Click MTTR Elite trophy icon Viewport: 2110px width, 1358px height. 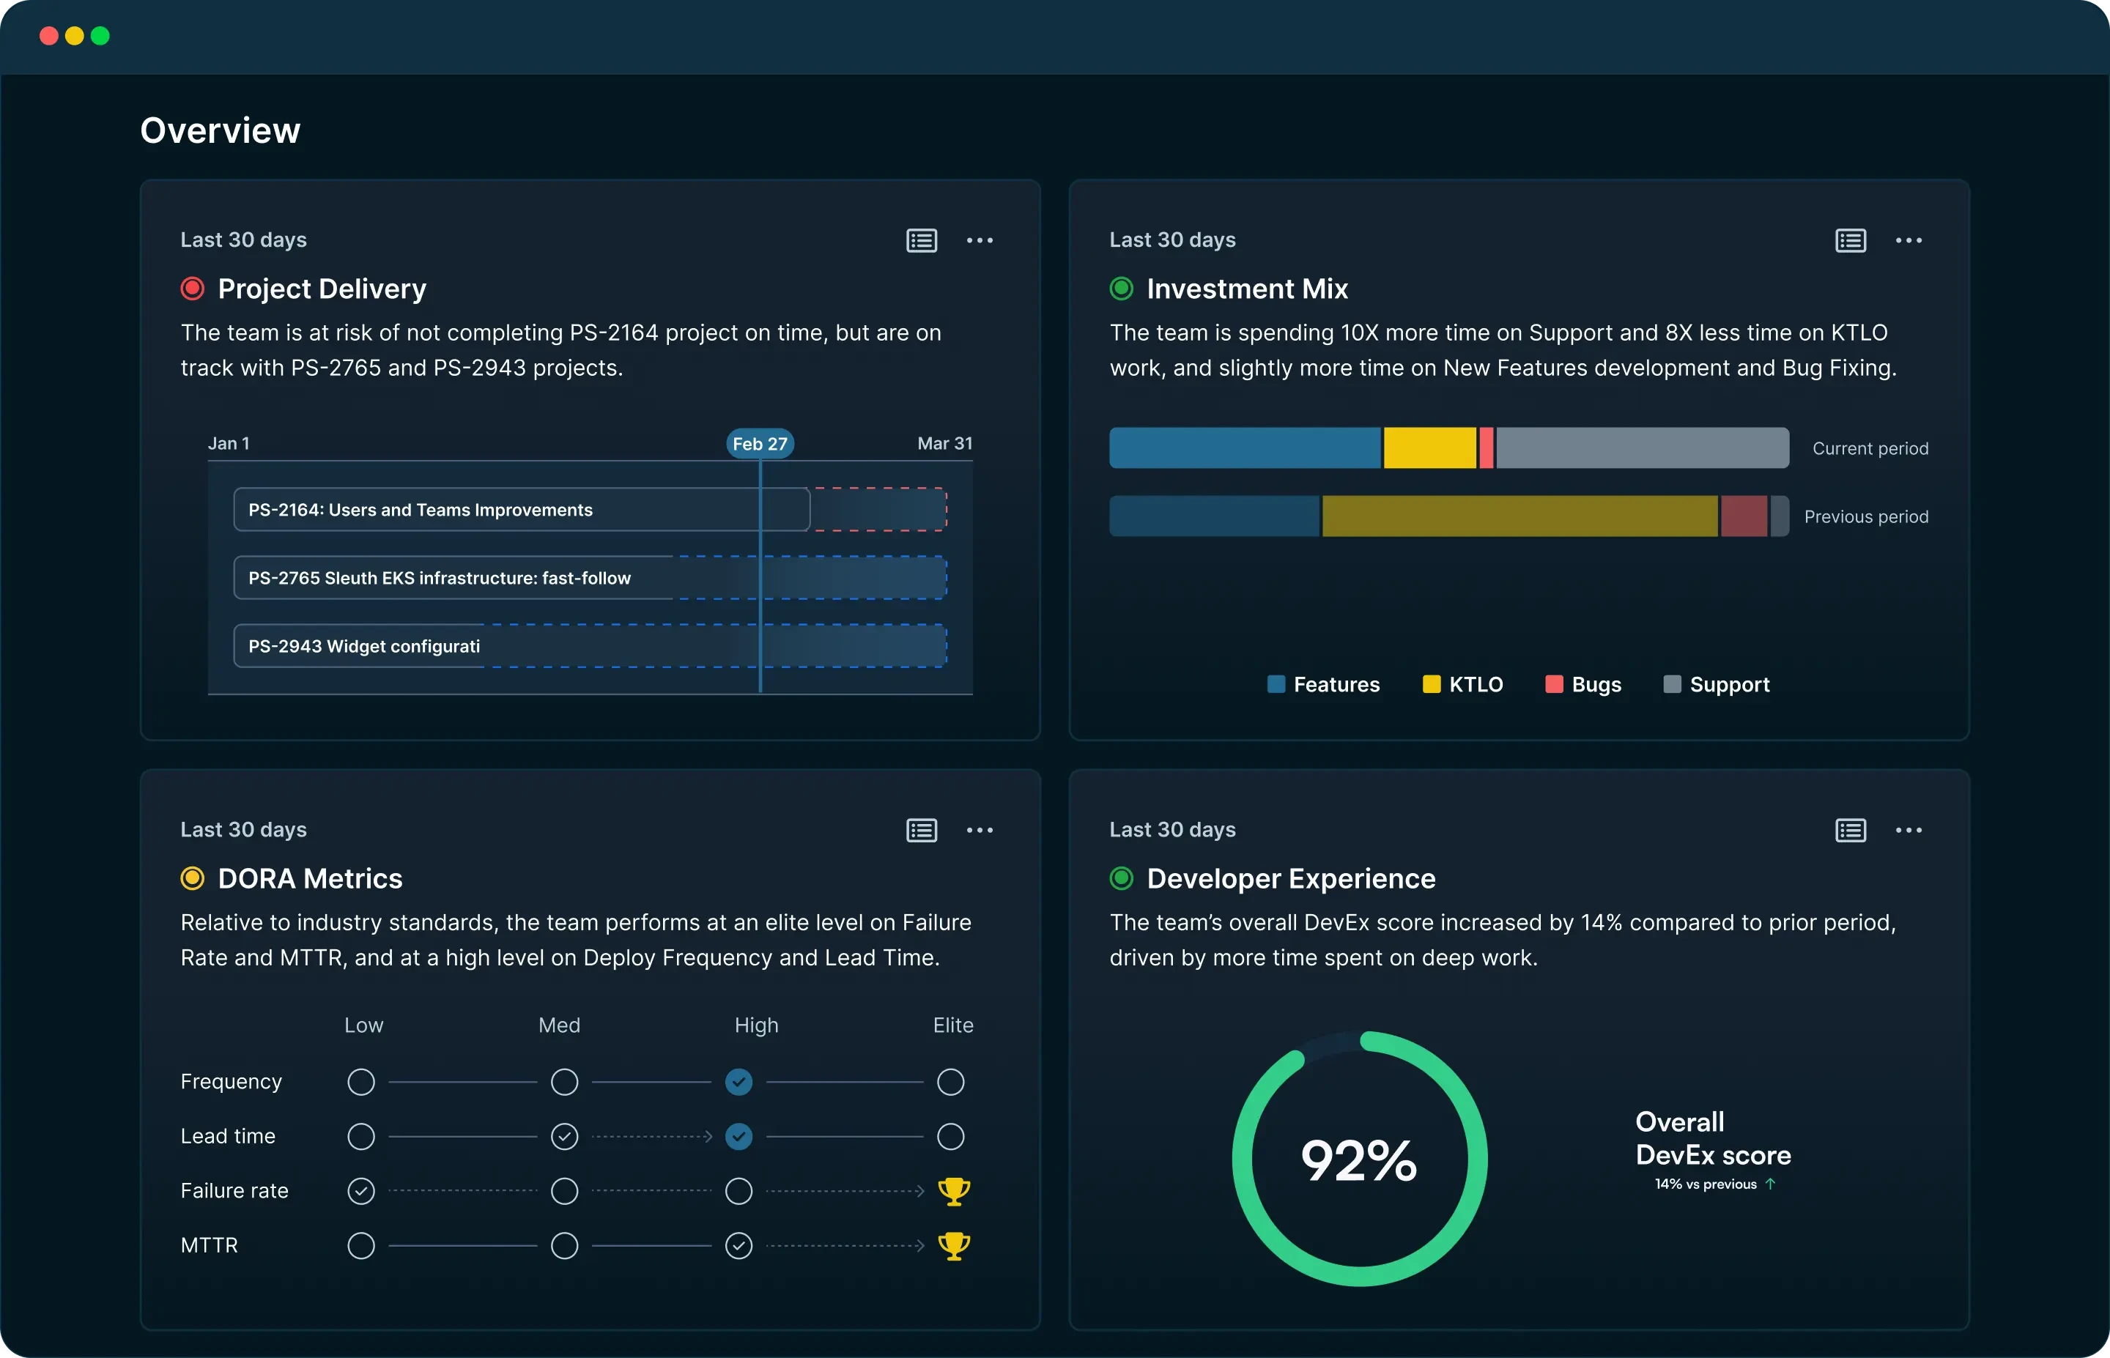click(x=953, y=1245)
